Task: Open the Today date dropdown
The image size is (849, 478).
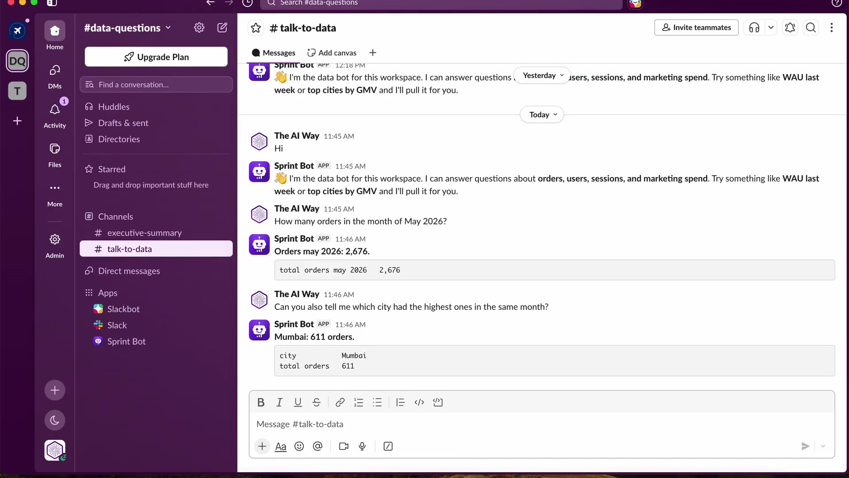Action: pos(542,115)
